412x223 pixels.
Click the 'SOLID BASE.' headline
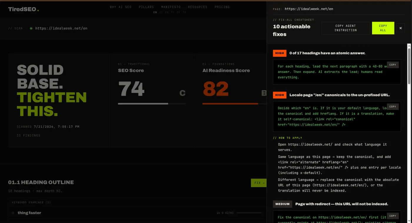tap(40, 77)
